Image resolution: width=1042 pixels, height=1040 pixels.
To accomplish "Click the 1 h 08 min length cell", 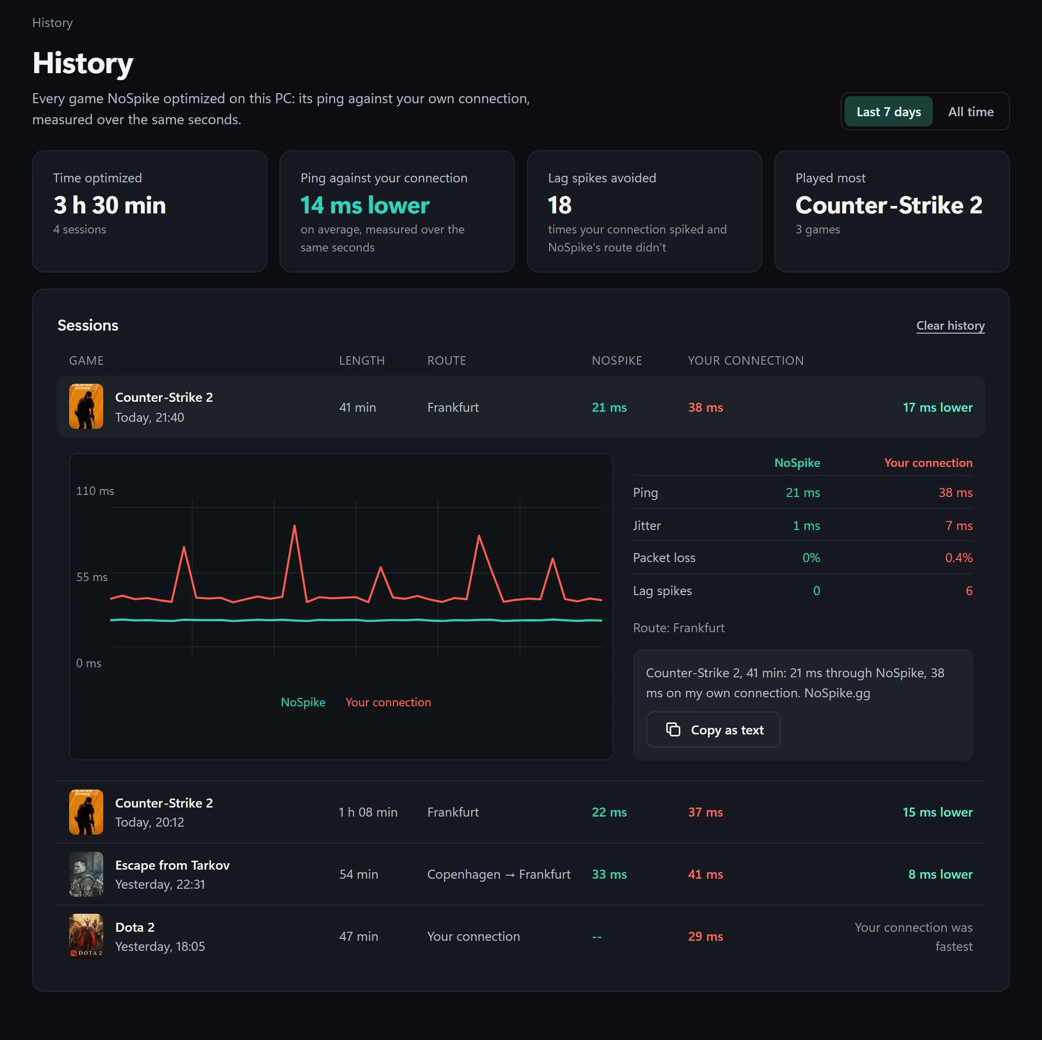I will tap(368, 813).
